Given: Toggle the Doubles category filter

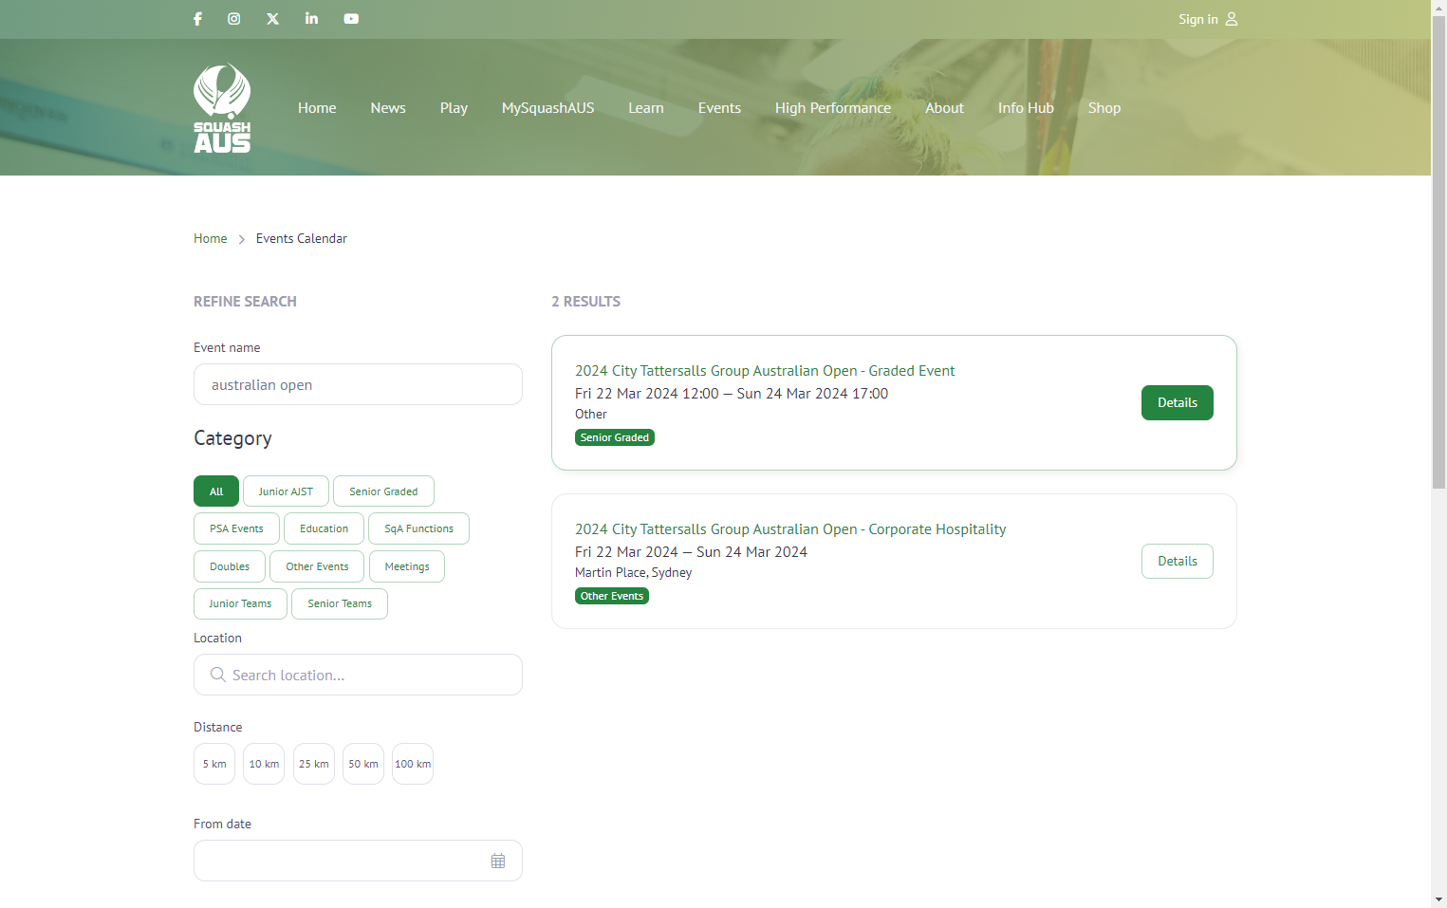Looking at the screenshot, I should coord(230,566).
